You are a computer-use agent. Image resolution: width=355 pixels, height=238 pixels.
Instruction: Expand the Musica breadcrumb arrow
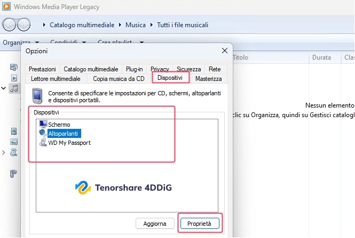120,25
